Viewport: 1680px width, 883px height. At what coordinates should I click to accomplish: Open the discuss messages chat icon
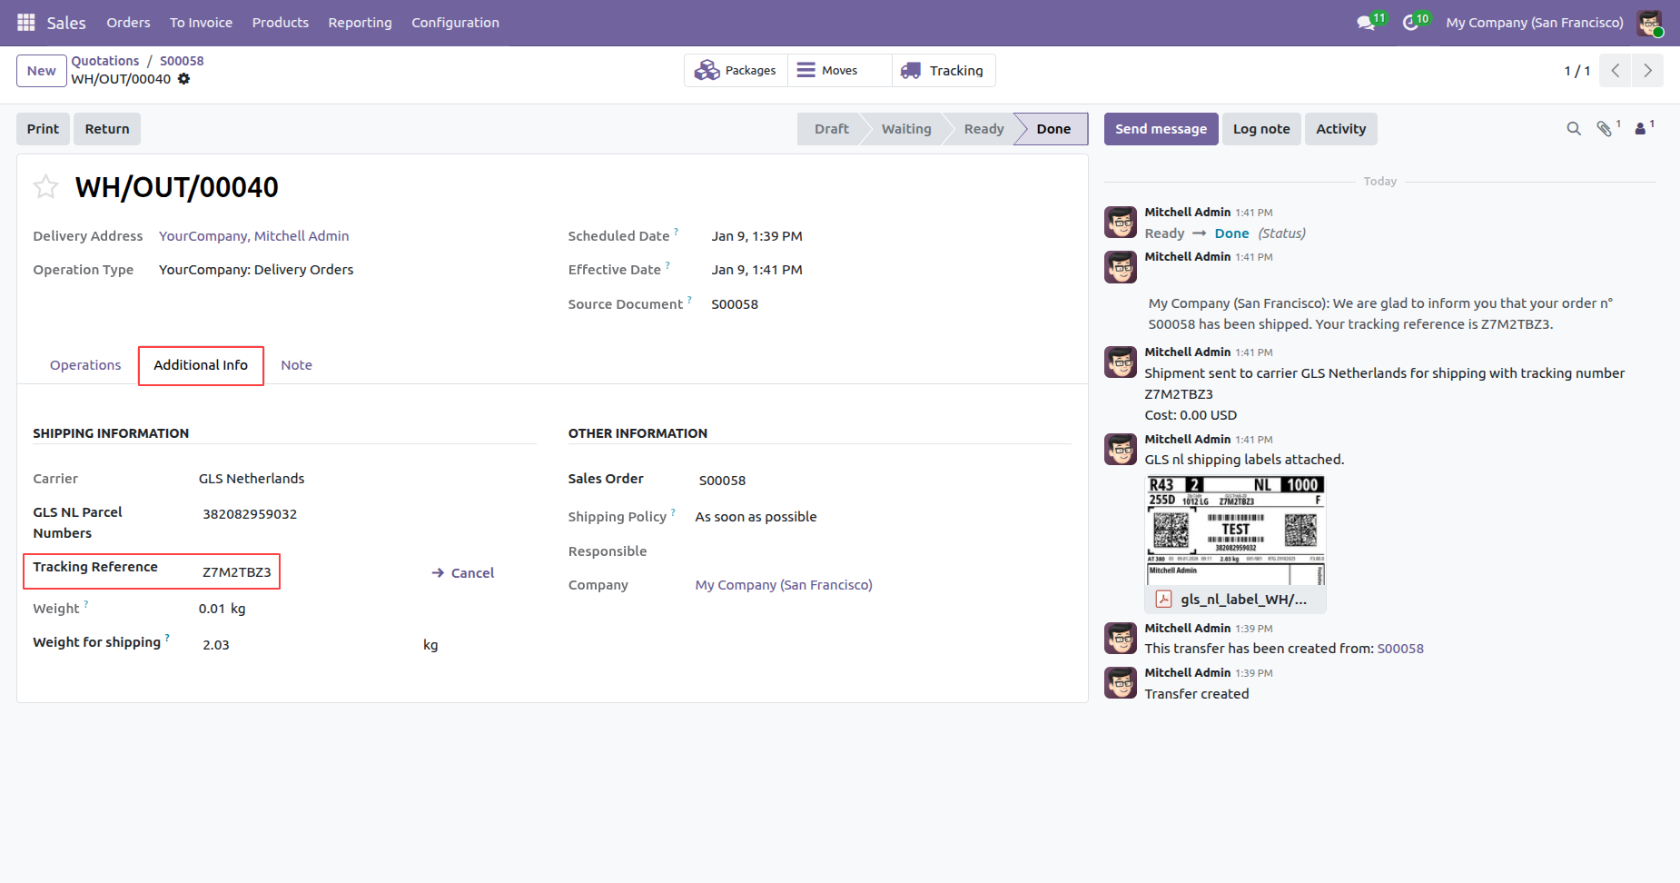click(x=1366, y=23)
